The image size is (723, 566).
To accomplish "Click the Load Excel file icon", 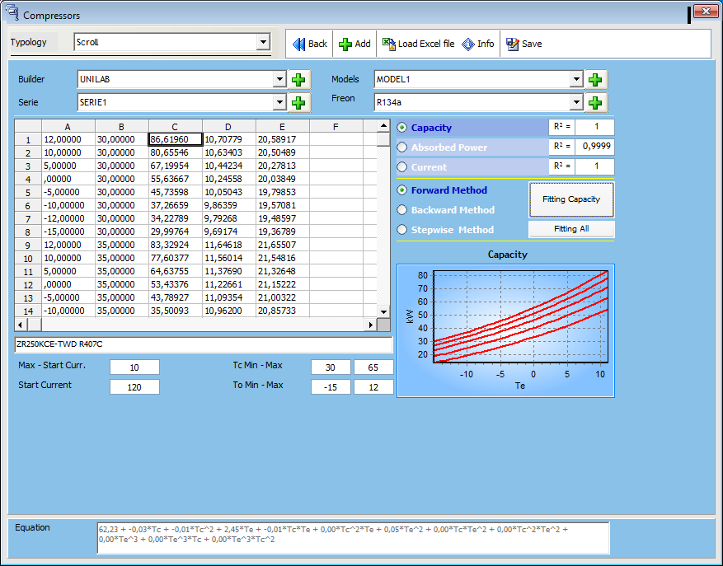I will click(x=388, y=44).
